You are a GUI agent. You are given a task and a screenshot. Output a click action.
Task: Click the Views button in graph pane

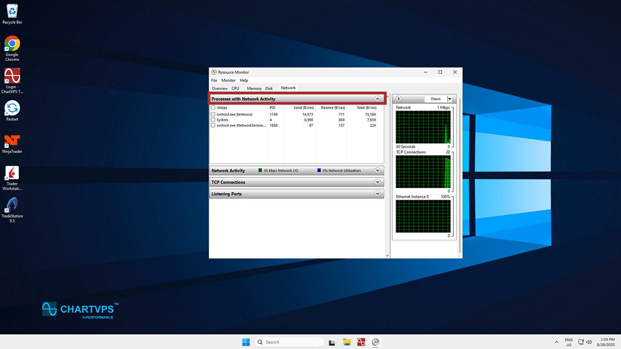click(x=435, y=99)
